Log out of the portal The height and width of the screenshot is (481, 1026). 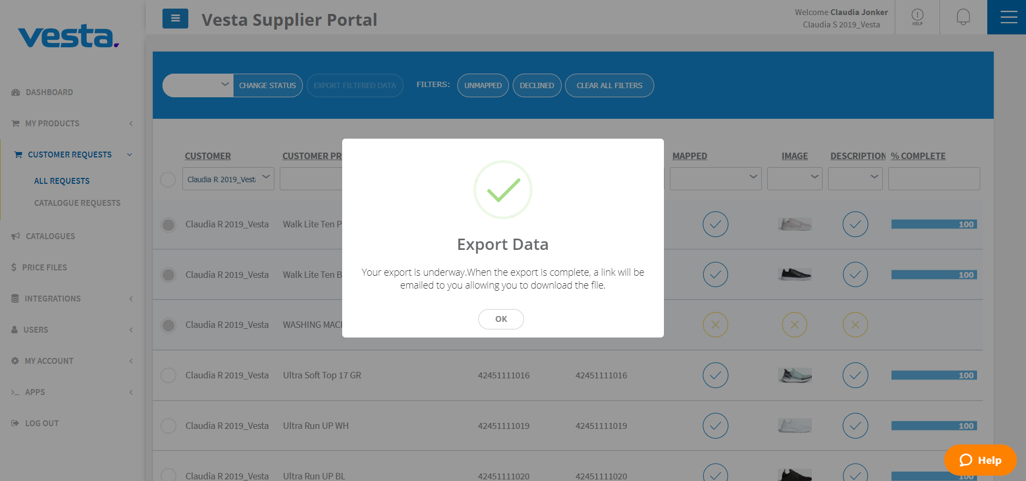[35, 423]
